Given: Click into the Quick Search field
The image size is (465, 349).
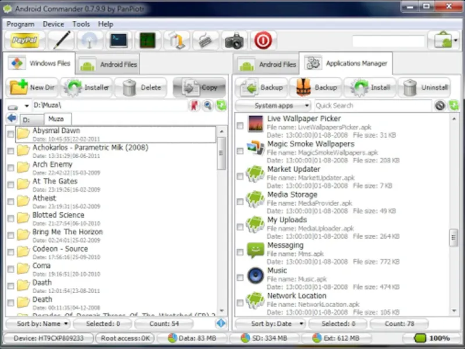Looking at the screenshot, I should coord(373,105).
